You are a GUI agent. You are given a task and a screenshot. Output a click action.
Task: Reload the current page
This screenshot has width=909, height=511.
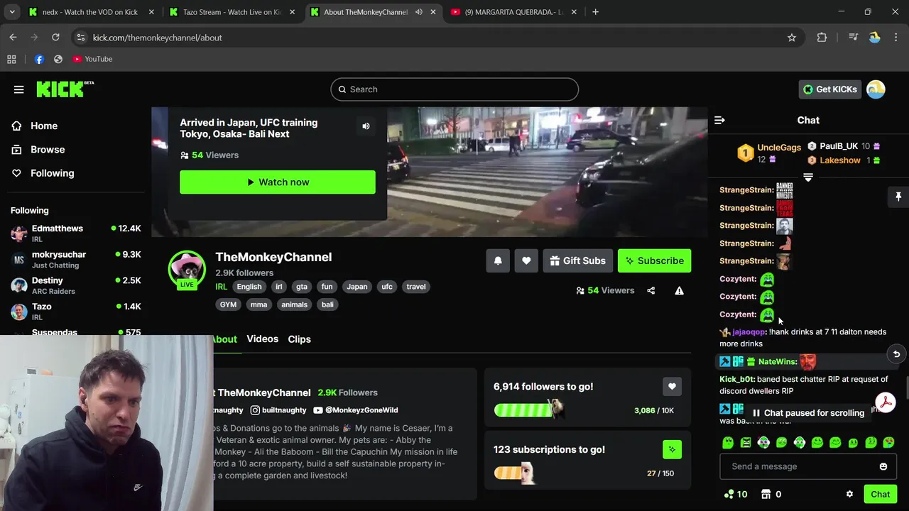tap(55, 38)
